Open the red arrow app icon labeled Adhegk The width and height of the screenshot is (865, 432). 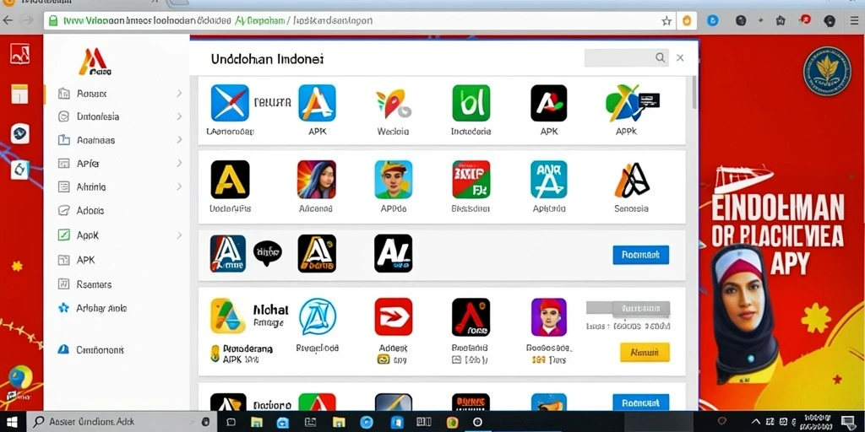point(394,317)
